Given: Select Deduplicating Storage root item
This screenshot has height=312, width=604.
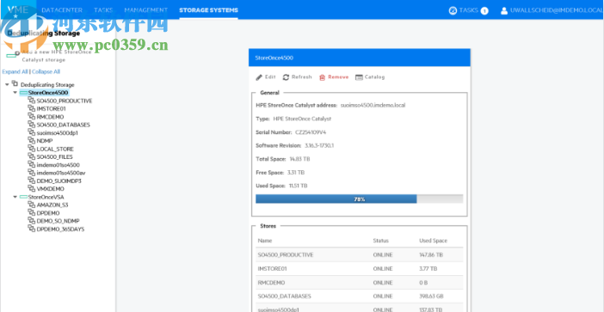Looking at the screenshot, I should tap(47, 84).
